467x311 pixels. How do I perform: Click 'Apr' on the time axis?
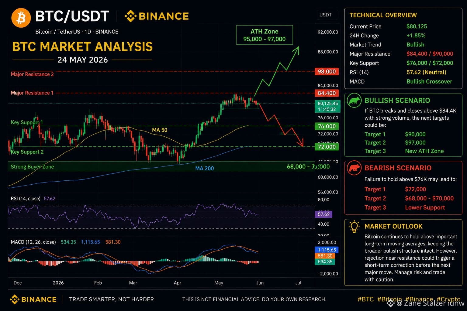click(x=178, y=283)
